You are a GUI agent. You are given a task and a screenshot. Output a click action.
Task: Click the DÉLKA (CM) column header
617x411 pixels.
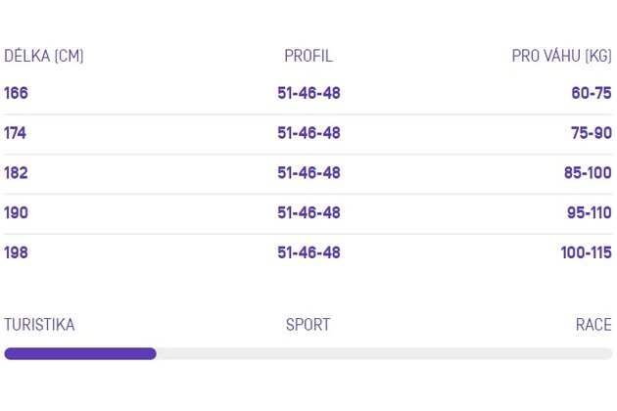click(44, 56)
